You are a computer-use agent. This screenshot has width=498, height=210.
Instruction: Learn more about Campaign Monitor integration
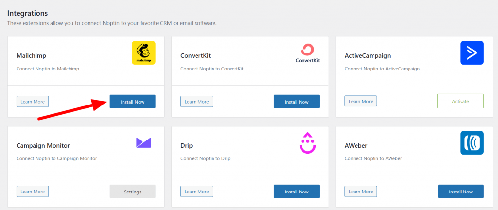33,192
